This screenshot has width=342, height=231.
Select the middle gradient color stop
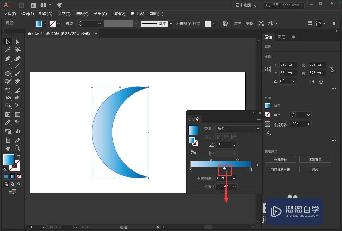pyautogui.click(x=225, y=170)
